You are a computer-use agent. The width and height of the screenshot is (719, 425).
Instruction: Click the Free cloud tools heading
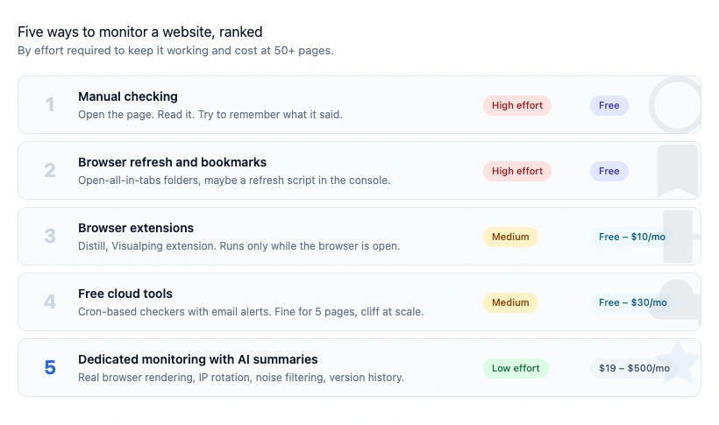pos(125,294)
